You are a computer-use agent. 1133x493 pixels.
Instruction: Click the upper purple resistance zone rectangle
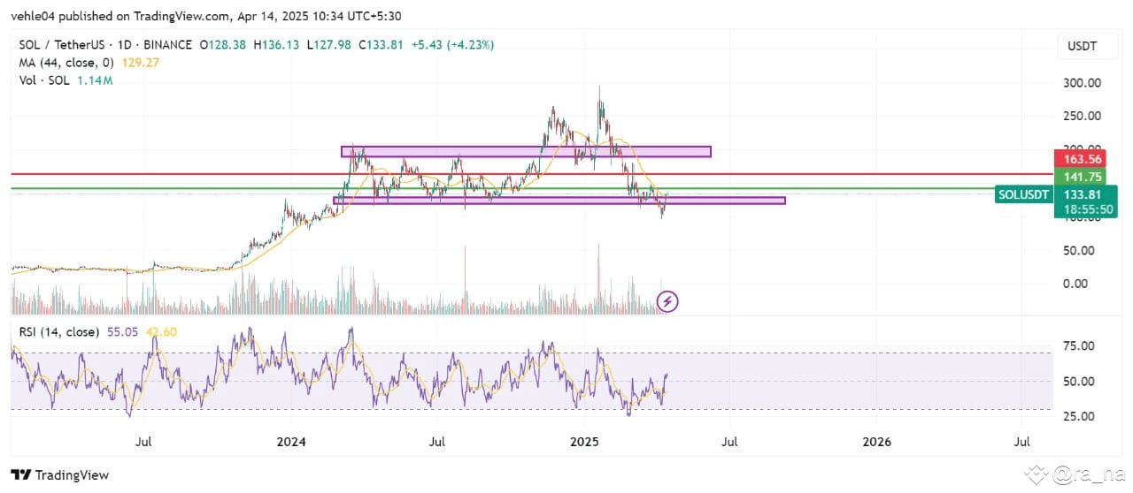click(526, 152)
